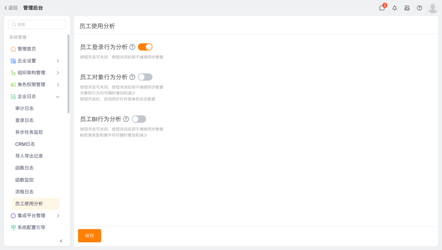The height and width of the screenshot is (250, 442).
Task: Disable the 员工登录行为分析 toggle
Action: click(145, 47)
